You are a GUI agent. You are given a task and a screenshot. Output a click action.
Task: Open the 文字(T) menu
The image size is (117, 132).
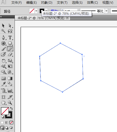[62, 3]
